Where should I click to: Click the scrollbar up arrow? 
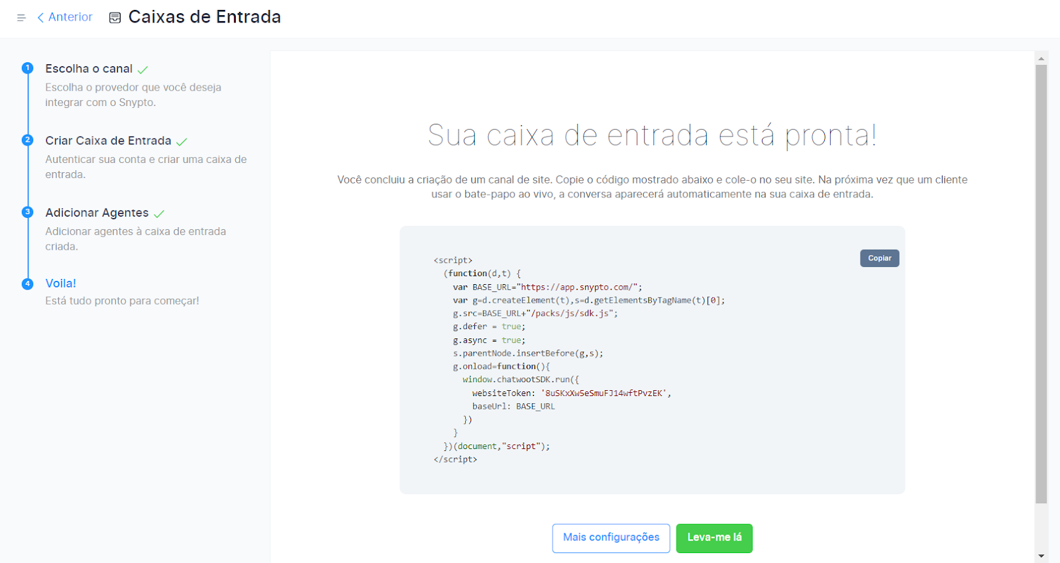pos(1041,58)
